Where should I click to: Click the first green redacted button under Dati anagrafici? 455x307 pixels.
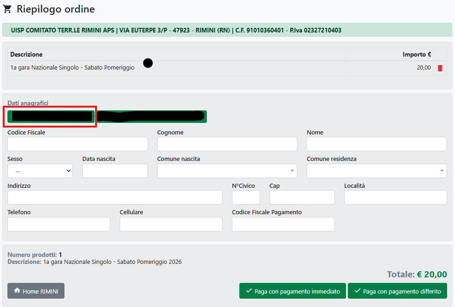[51, 116]
